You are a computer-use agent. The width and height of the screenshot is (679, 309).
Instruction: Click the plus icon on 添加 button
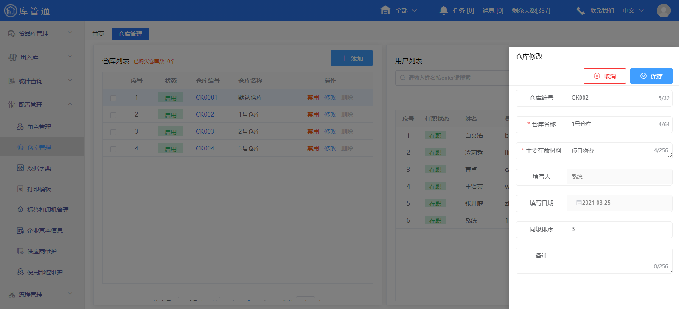[344, 58]
